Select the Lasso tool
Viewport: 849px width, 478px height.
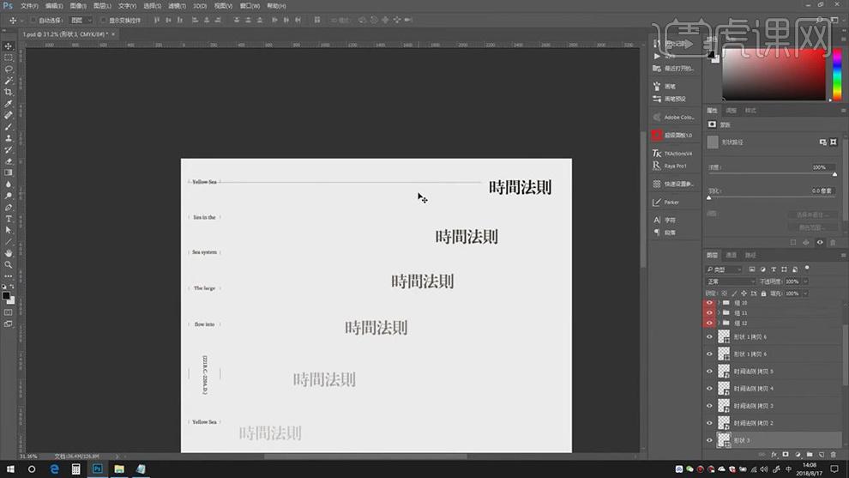8,70
